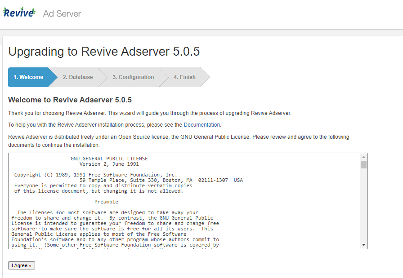The height and width of the screenshot is (278, 403).
Task: Click the '59 Temple Place, Suite 330' address line
Action: [161, 180]
